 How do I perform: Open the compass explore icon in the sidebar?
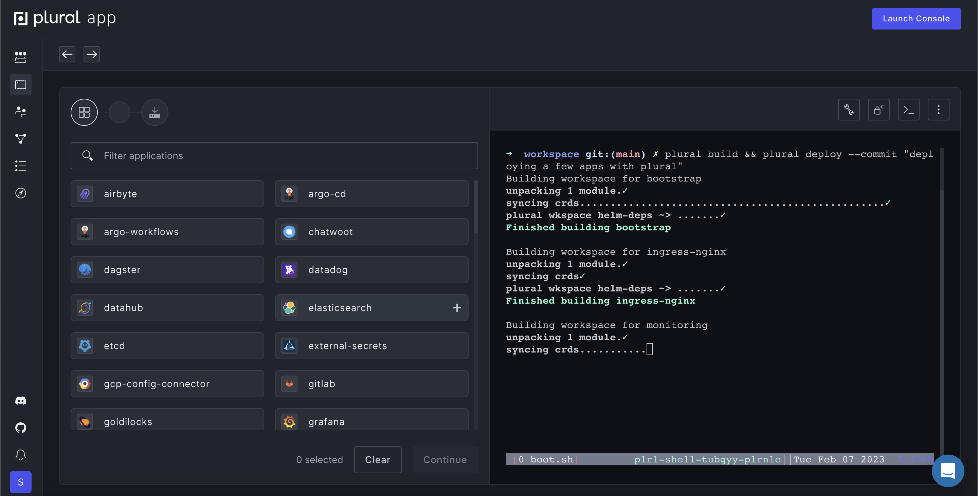point(20,193)
